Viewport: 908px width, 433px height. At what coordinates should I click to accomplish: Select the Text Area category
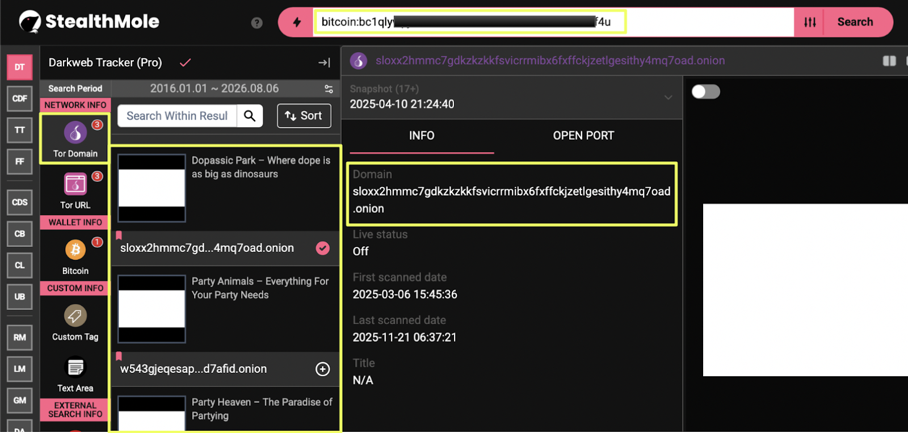click(75, 374)
